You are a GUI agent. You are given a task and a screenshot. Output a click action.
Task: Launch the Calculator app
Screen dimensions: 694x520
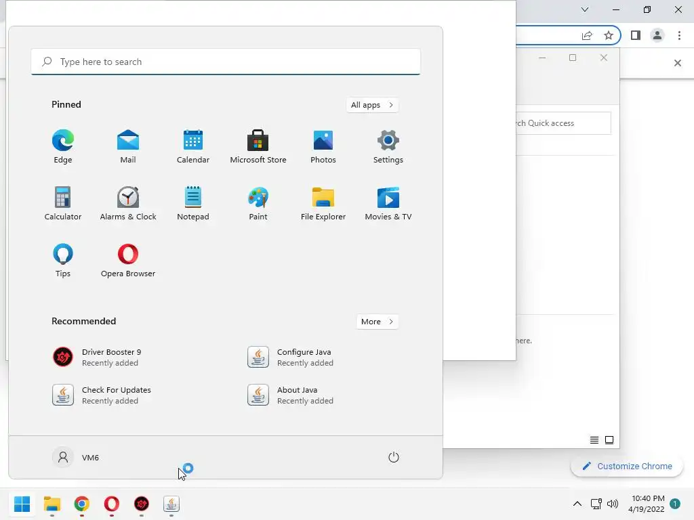(x=63, y=203)
